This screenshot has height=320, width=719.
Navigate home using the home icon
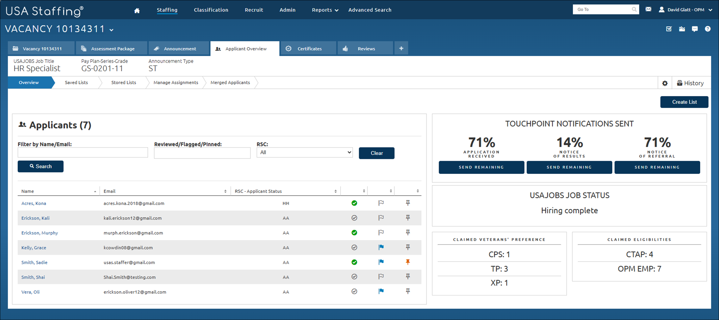click(x=137, y=10)
